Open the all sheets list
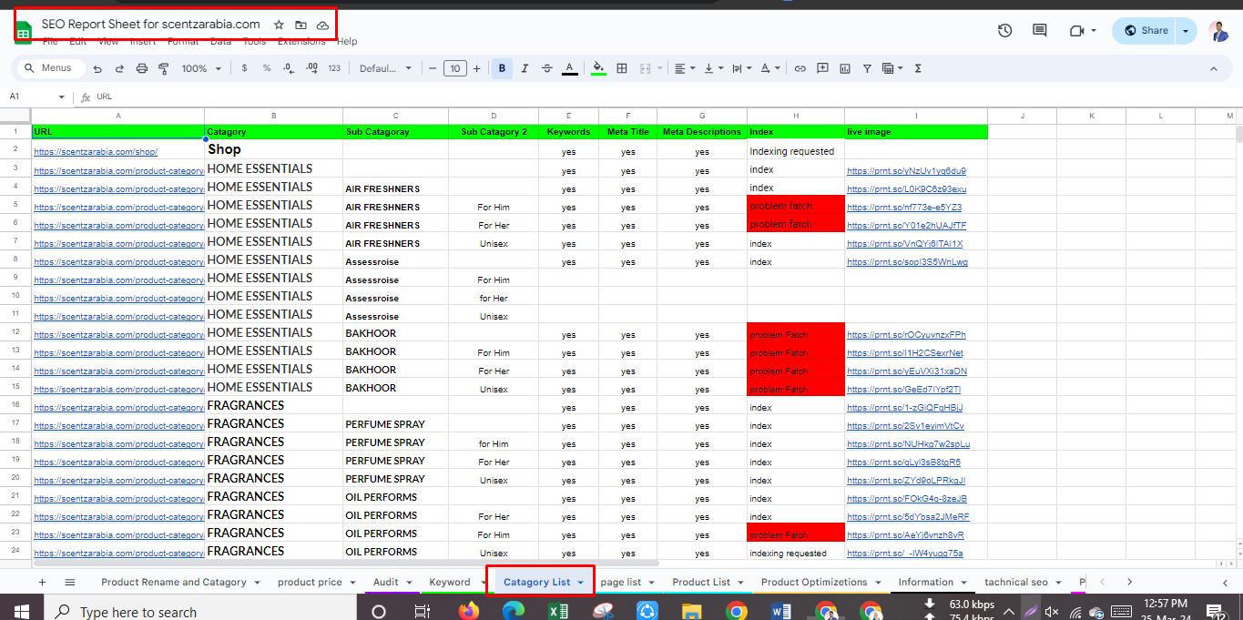 pyautogui.click(x=70, y=582)
